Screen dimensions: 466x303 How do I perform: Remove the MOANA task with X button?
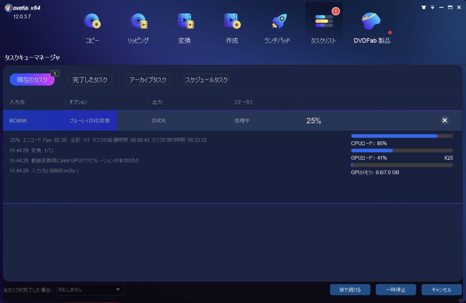(x=445, y=120)
